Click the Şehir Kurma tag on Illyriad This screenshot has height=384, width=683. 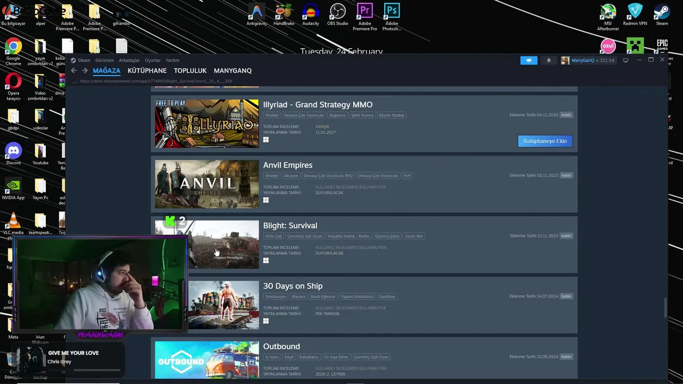[x=362, y=115]
